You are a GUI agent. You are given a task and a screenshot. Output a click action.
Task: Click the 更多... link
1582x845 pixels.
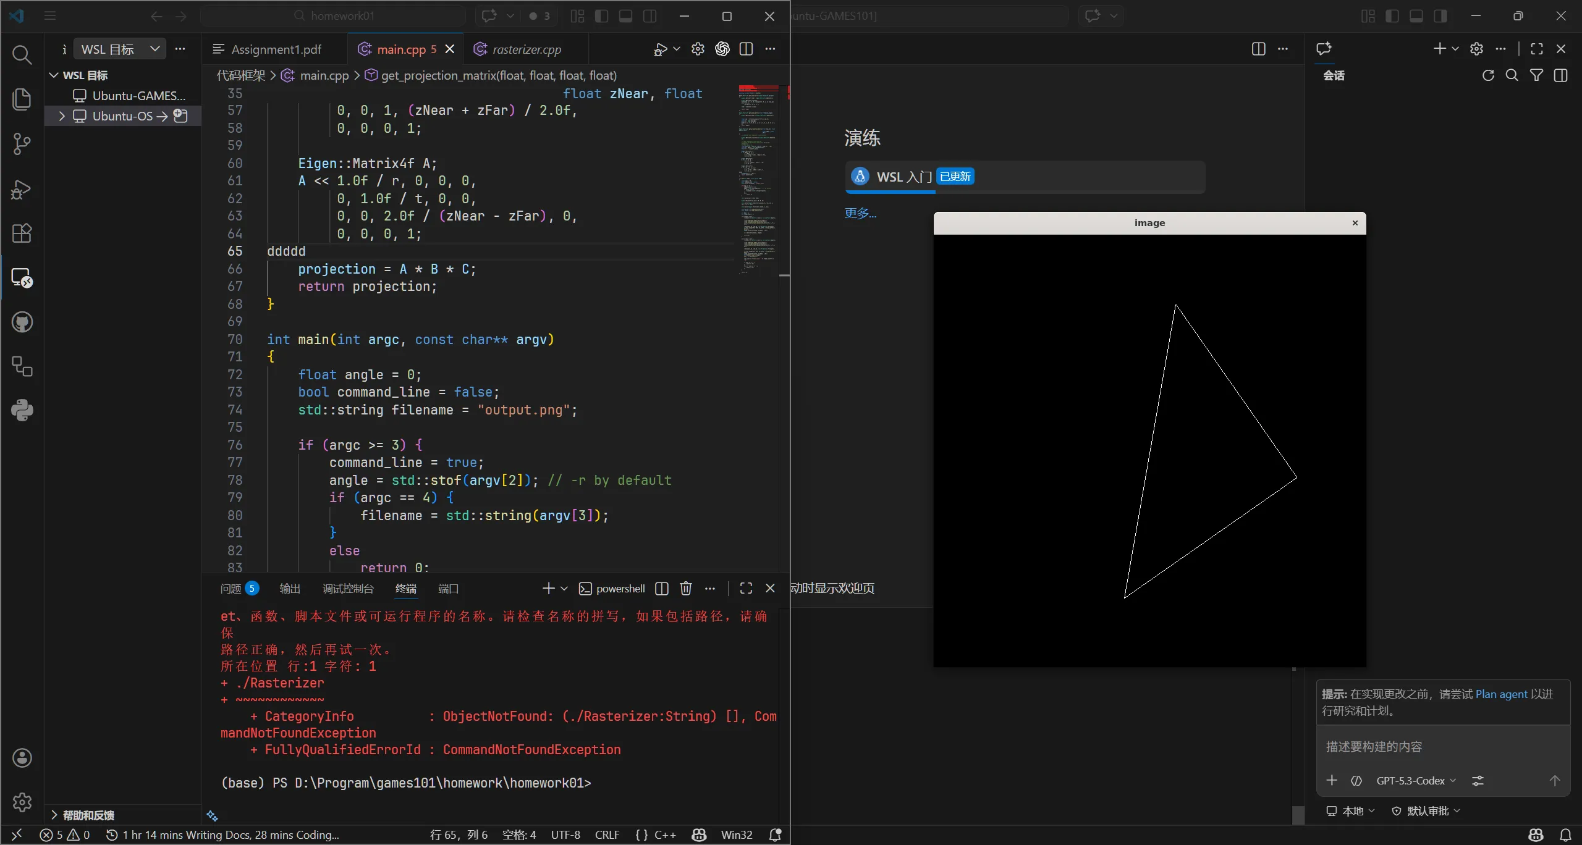860,213
